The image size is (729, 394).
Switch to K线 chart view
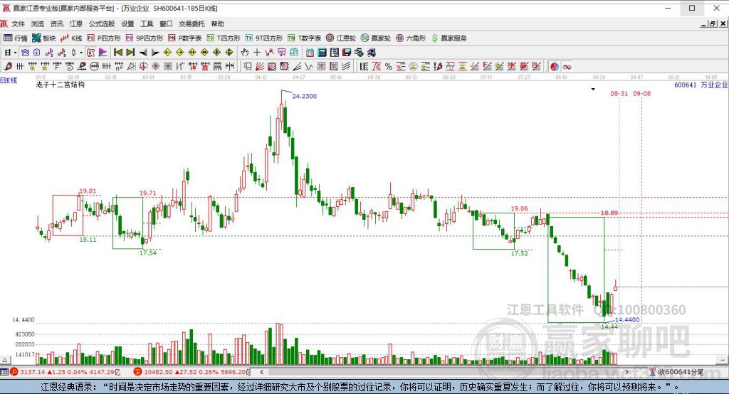pyautogui.click(x=71, y=38)
